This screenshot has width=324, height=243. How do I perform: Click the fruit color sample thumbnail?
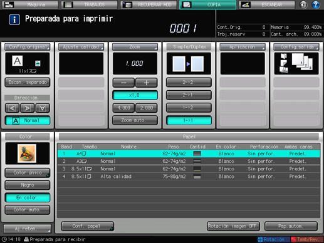(27, 153)
